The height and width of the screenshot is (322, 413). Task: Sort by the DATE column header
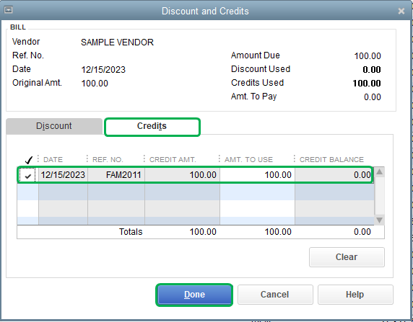click(53, 159)
